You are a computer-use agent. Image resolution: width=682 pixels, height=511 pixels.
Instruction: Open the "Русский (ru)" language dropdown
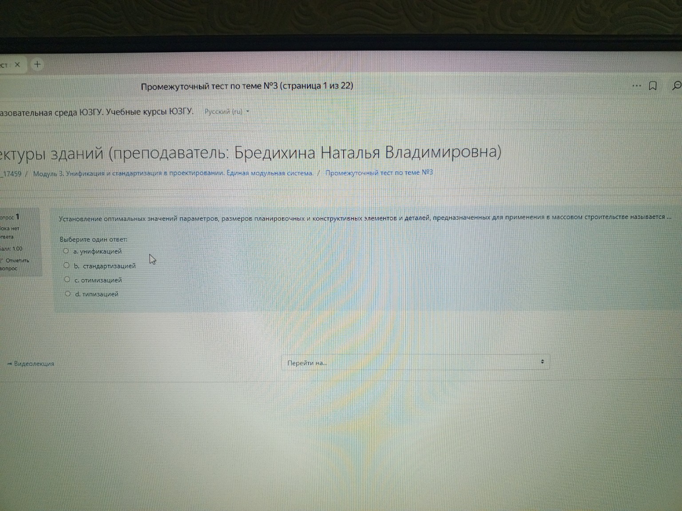tap(226, 112)
